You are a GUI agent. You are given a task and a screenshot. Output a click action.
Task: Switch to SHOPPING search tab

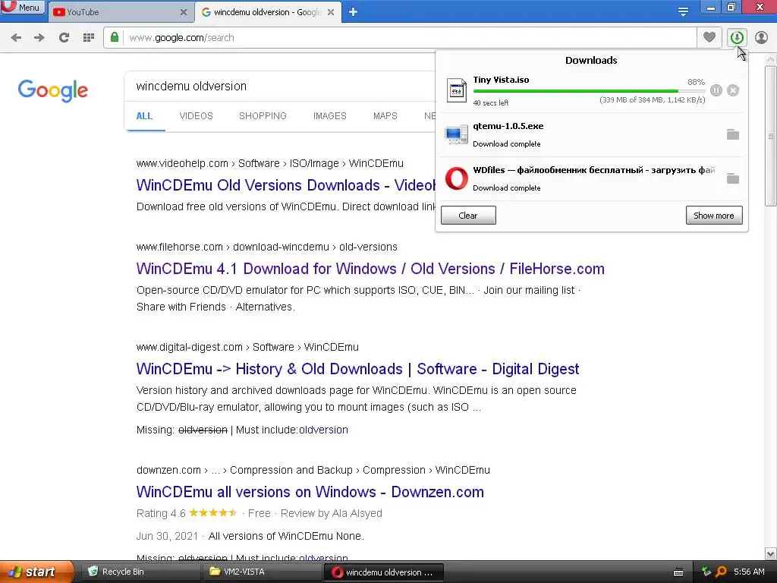(263, 116)
